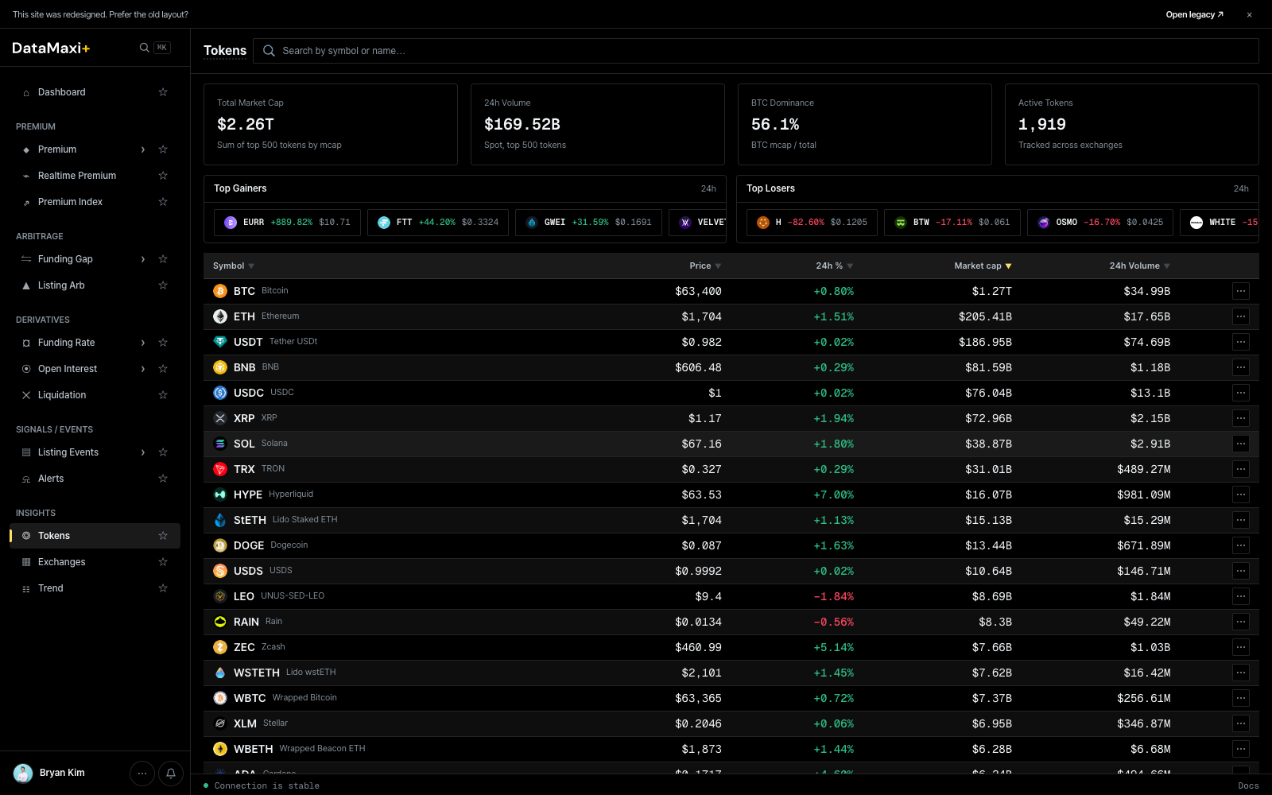Click the LEO token icon
Image resolution: width=1272 pixels, height=795 pixels.
point(220,596)
